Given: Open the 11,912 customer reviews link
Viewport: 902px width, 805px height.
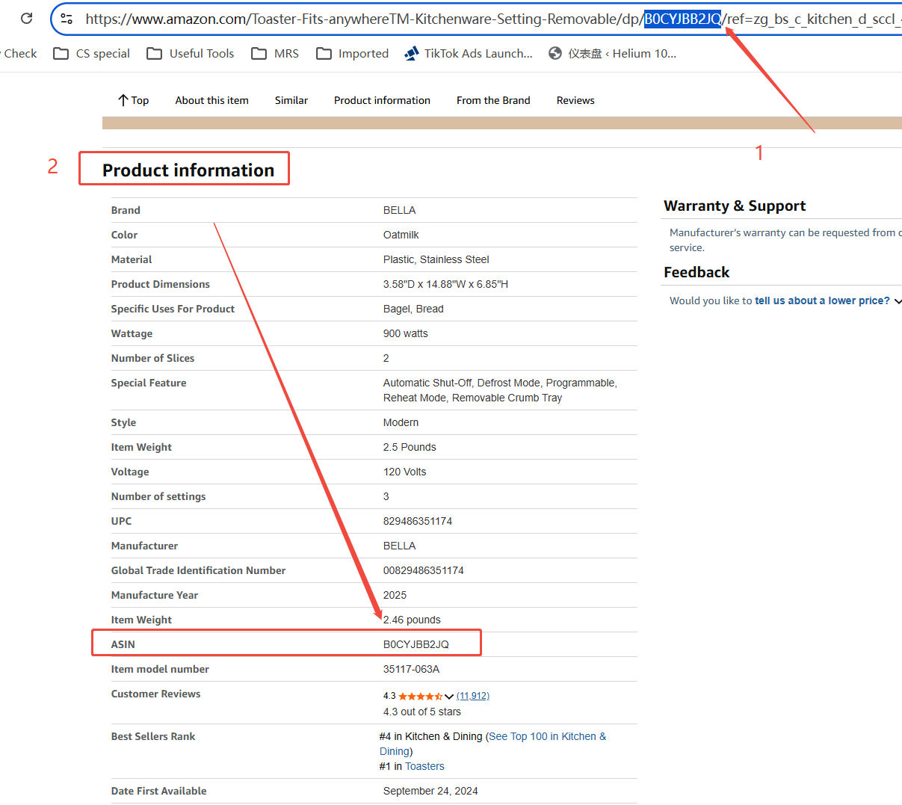Looking at the screenshot, I should (x=473, y=696).
